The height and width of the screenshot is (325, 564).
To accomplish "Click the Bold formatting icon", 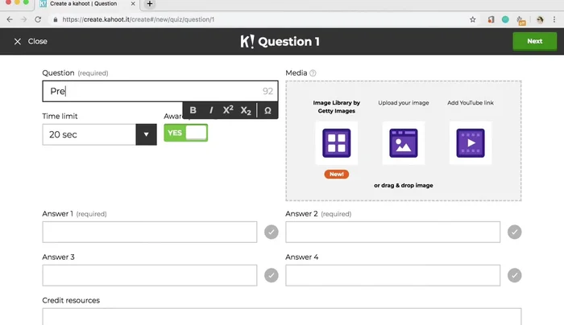I will [x=193, y=110].
